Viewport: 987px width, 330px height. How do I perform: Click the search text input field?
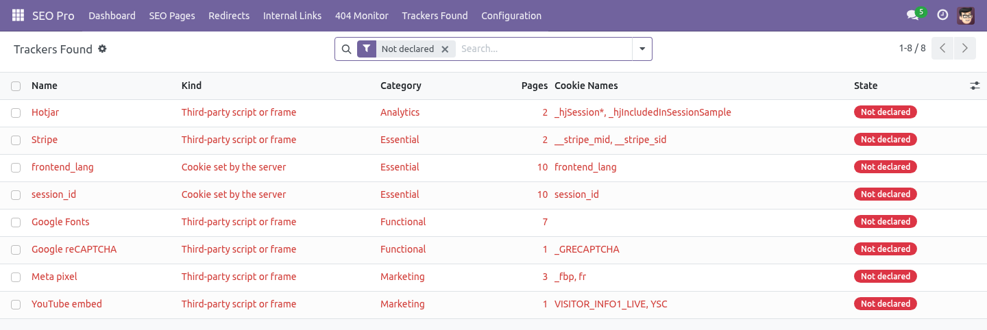click(544, 49)
